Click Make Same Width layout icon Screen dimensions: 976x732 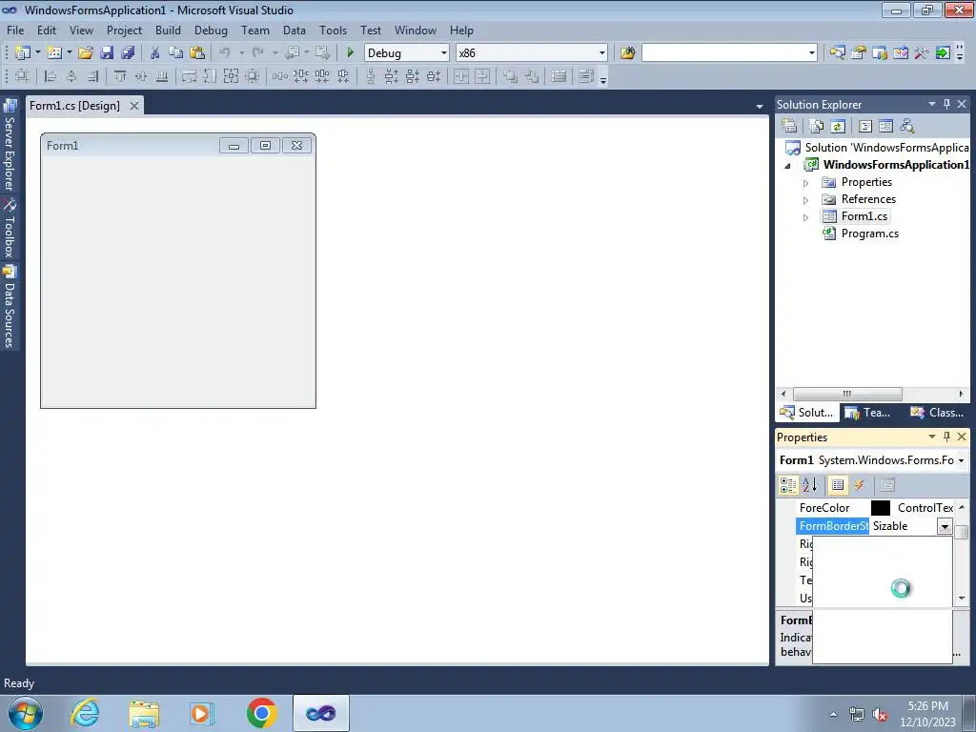[189, 76]
